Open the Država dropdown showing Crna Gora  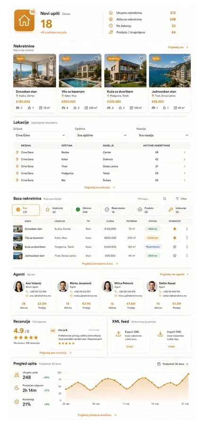pyautogui.click(x=40, y=135)
